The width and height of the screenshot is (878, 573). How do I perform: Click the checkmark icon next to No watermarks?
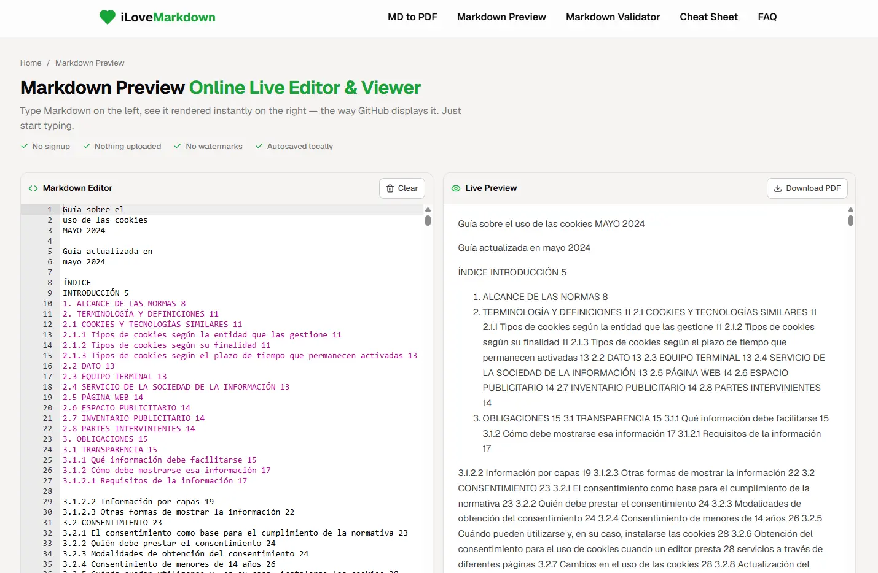tap(178, 146)
